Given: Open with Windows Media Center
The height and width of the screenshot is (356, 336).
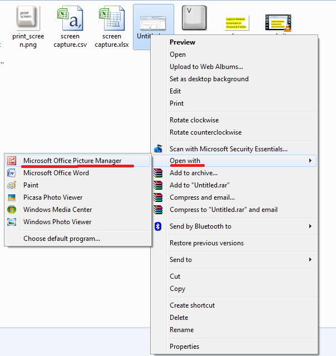Looking at the screenshot, I should tap(78, 210).
